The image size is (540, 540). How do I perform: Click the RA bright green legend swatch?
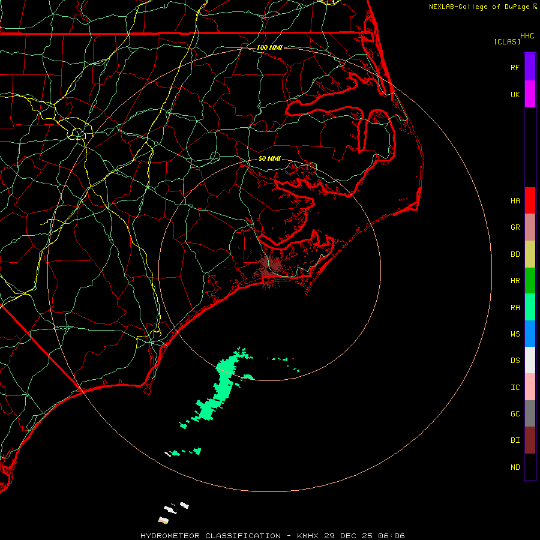(530, 307)
